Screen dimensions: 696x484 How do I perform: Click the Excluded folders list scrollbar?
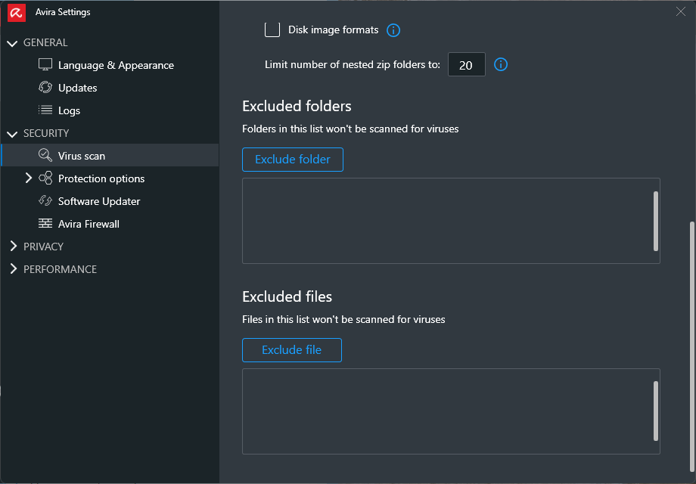coord(656,221)
